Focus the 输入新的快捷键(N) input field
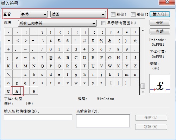 pos(38,117)
